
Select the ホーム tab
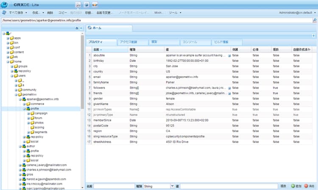(109, 28)
